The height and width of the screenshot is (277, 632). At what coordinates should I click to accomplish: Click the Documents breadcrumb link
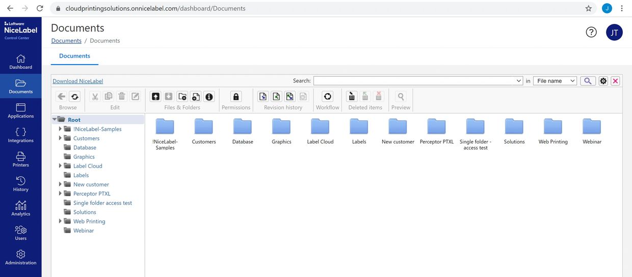(66, 41)
